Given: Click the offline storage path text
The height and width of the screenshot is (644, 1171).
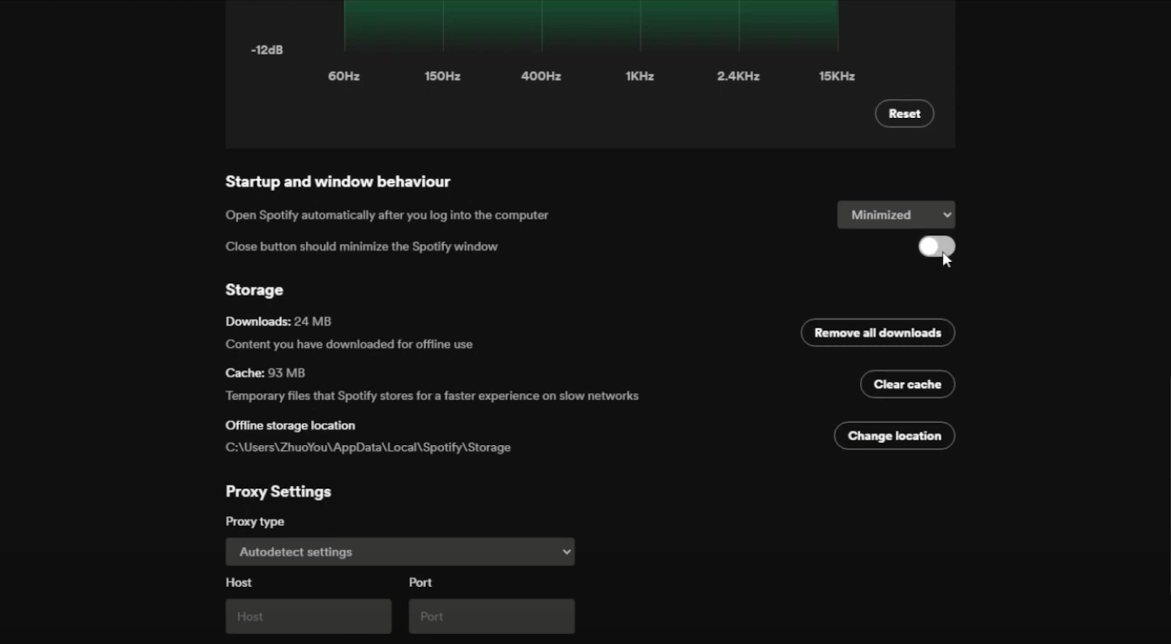Looking at the screenshot, I should click(x=368, y=447).
